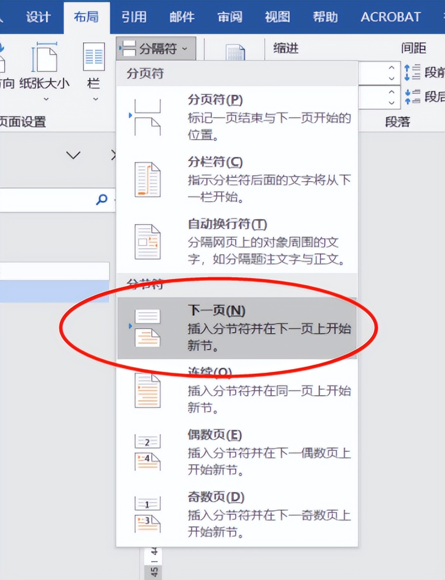The image size is (445, 580).
Task: Open the 引用 ribbon tab
Action: pyautogui.click(x=134, y=17)
